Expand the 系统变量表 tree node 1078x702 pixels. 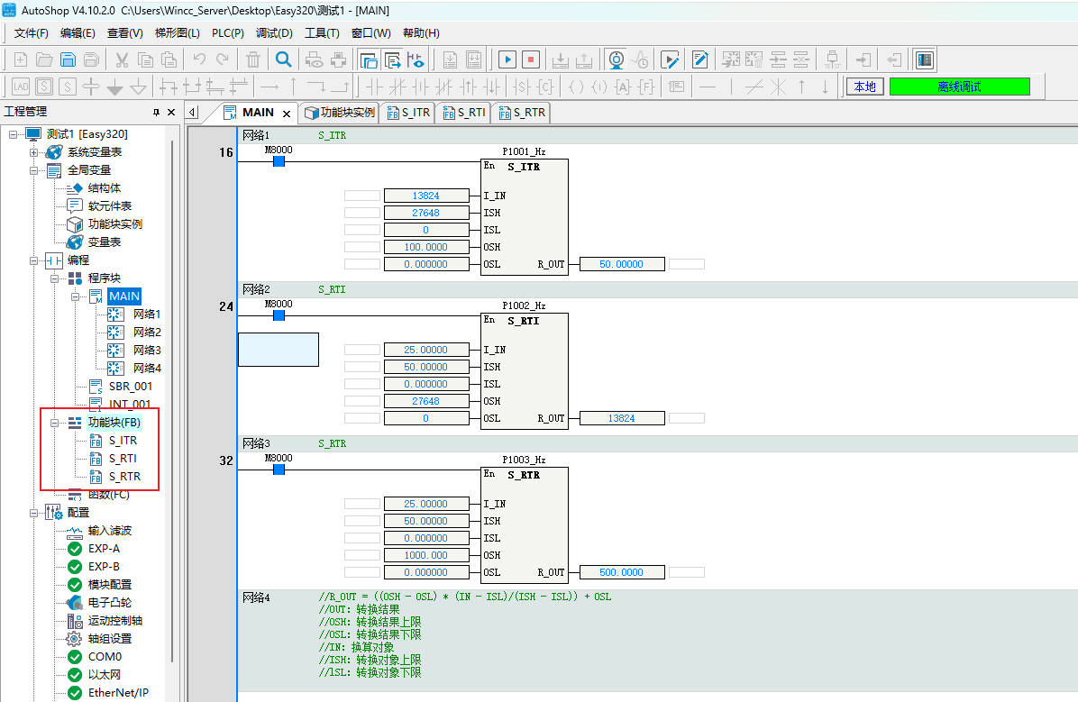[34, 152]
